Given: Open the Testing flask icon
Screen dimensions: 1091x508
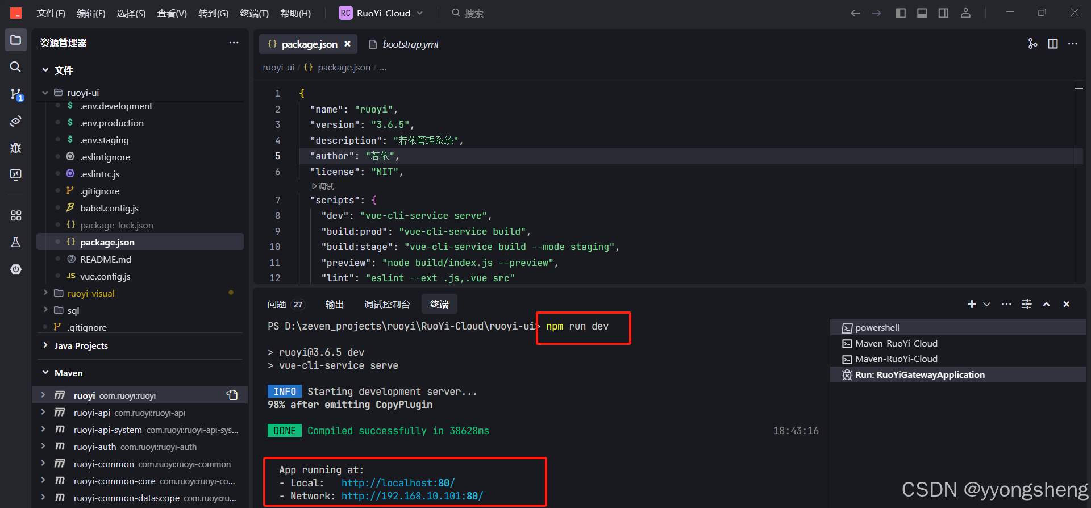Looking at the screenshot, I should click(16, 242).
